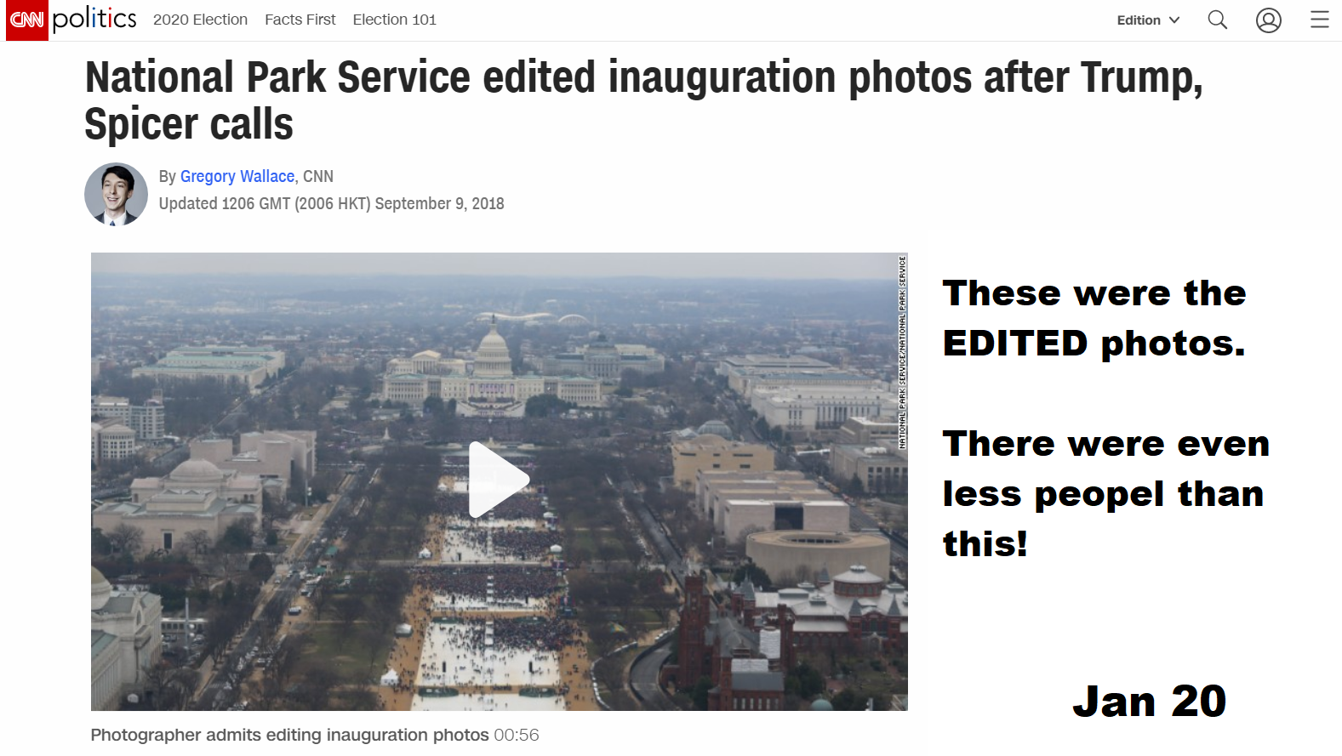Go to Election 101 section
The width and height of the screenshot is (1342, 756).
click(x=395, y=20)
